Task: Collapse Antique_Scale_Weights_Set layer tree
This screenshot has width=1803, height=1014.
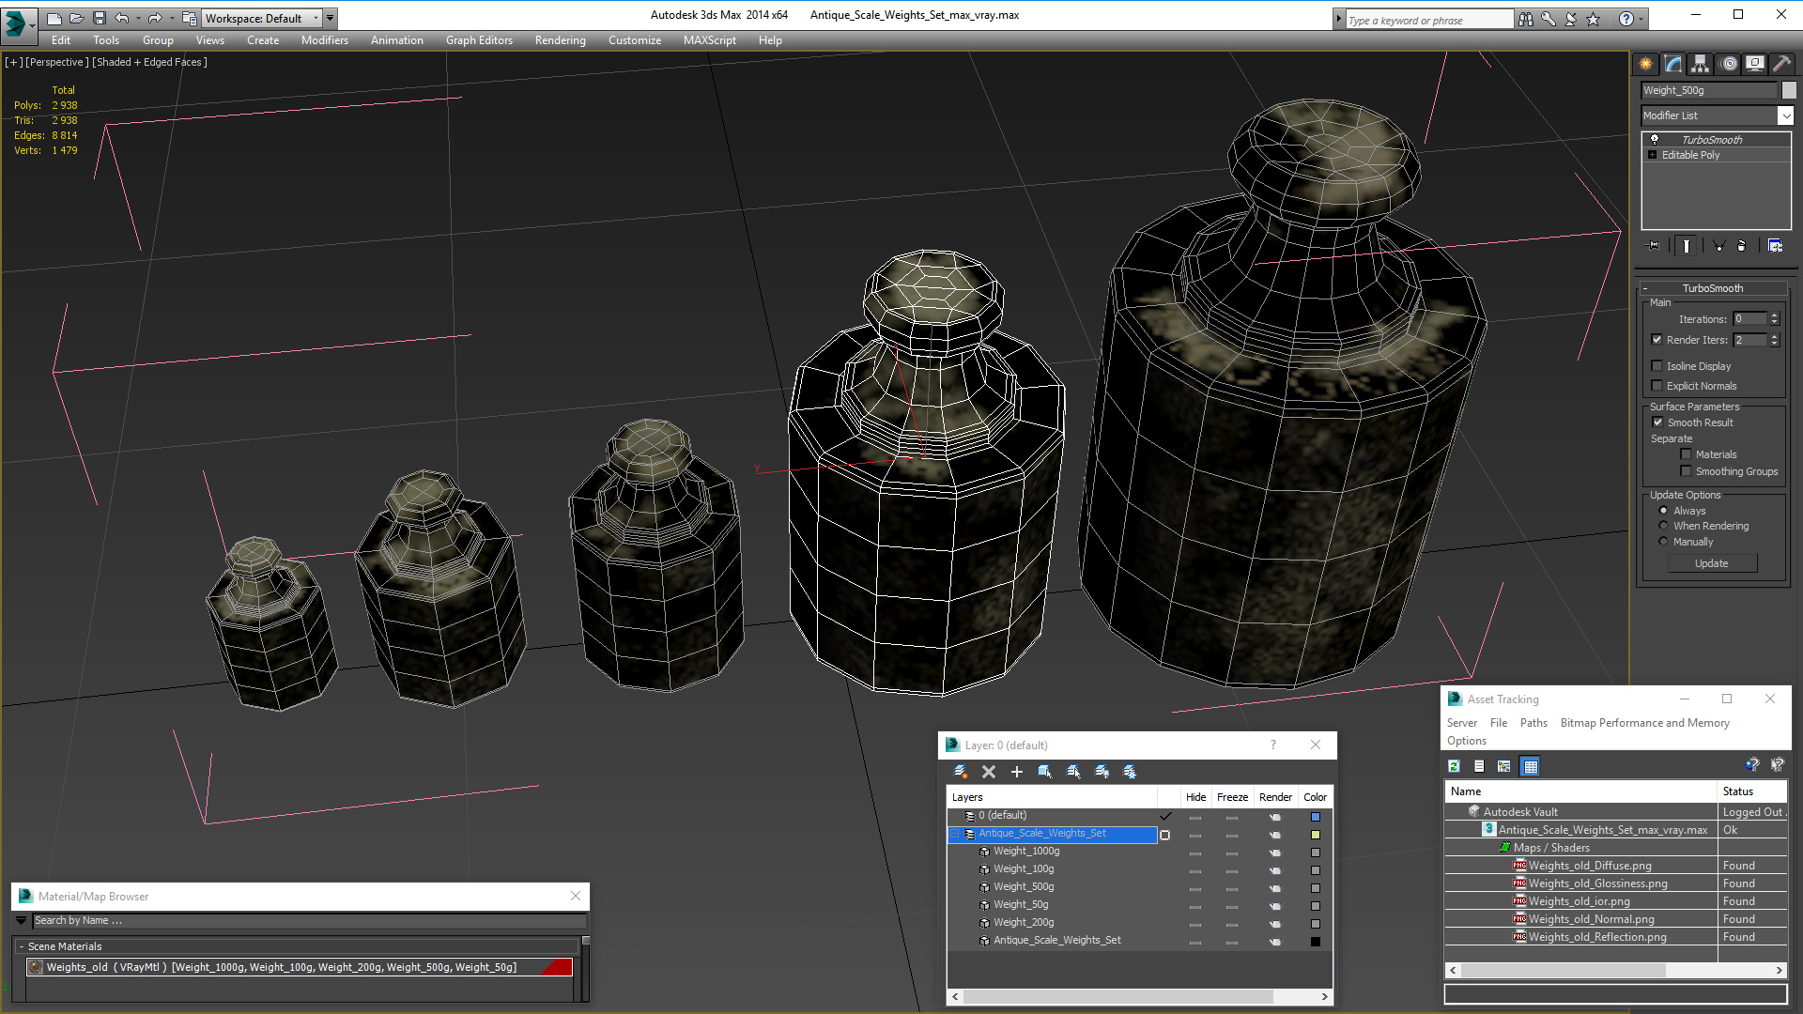Action: pyautogui.click(x=955, y=834)
